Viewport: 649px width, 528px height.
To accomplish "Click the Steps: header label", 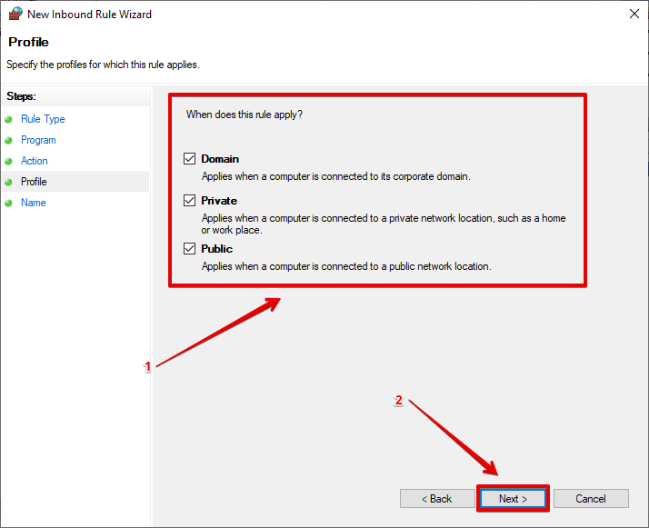I will 21,96.
